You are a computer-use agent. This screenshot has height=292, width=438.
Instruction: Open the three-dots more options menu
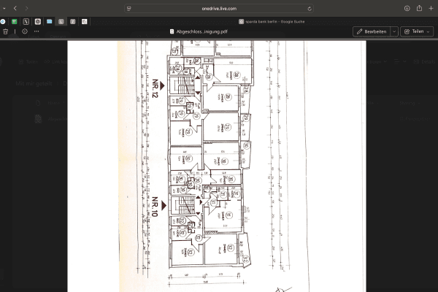(x=36, y=31)
